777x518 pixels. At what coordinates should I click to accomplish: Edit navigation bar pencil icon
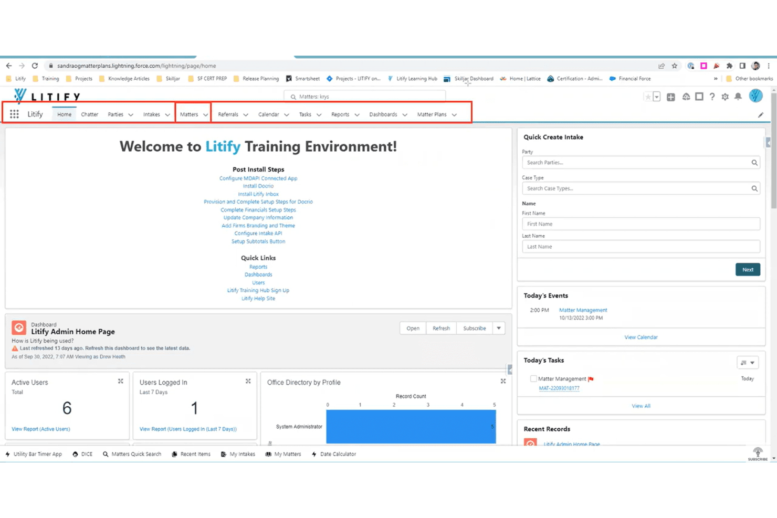[761, 115]
